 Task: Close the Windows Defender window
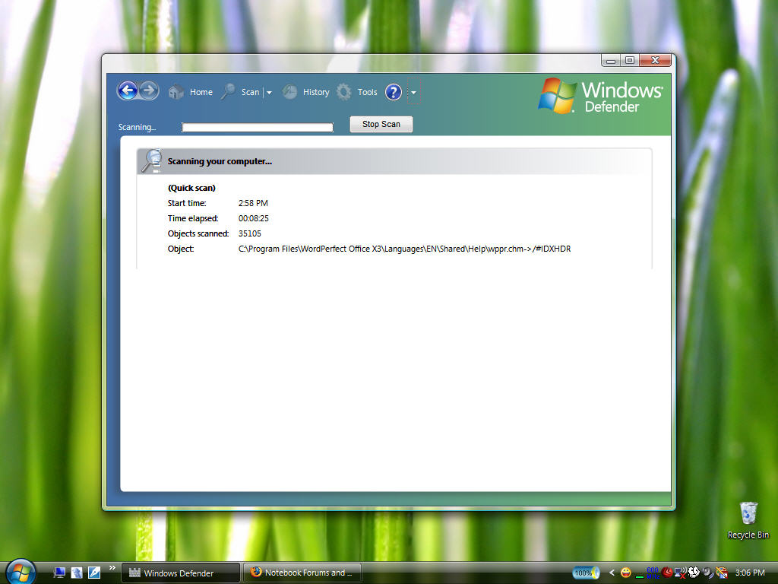[655, 61]
